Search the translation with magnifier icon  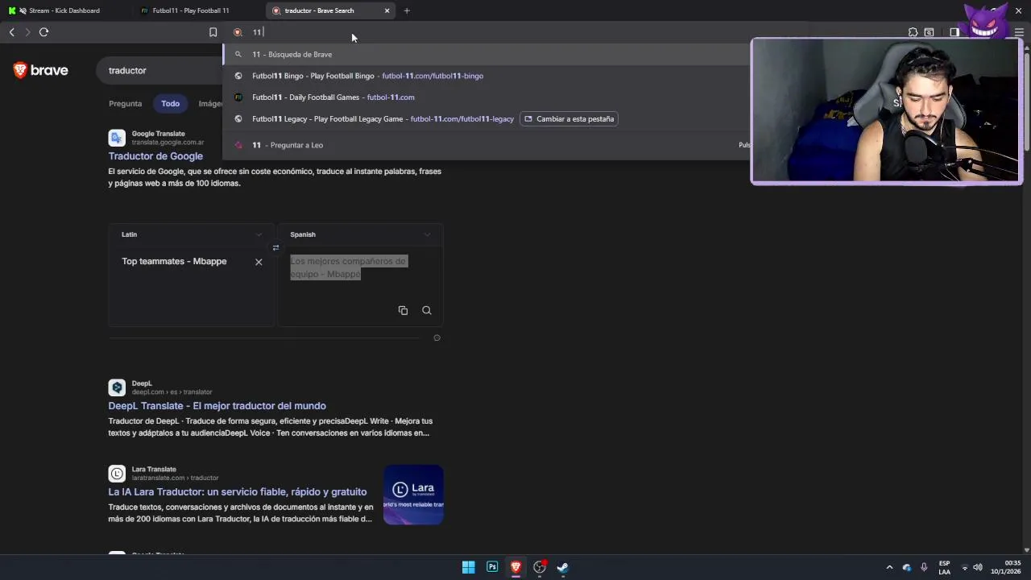pyautogui.click(x=427, y=310)
